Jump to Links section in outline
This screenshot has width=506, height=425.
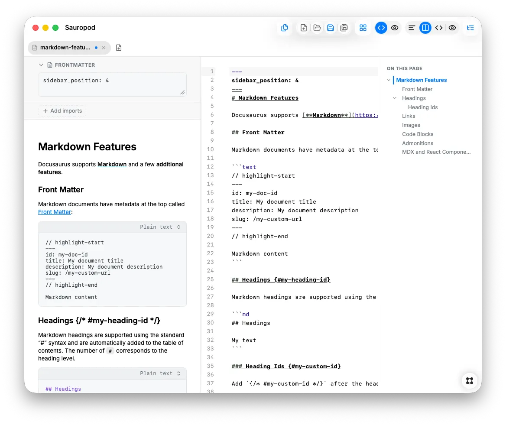(409, 116)
